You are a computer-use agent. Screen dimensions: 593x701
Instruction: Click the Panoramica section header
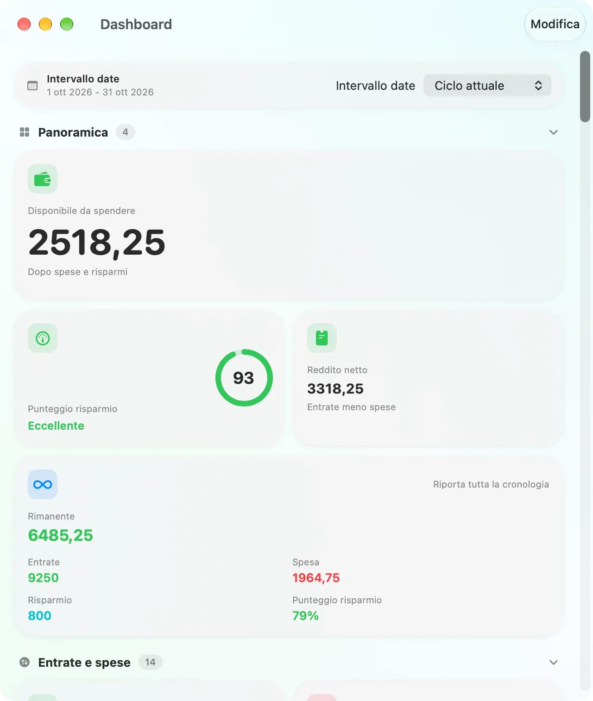[73, 132]
